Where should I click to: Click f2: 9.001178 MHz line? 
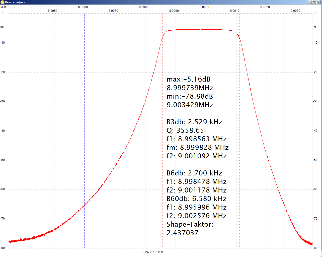197,190
